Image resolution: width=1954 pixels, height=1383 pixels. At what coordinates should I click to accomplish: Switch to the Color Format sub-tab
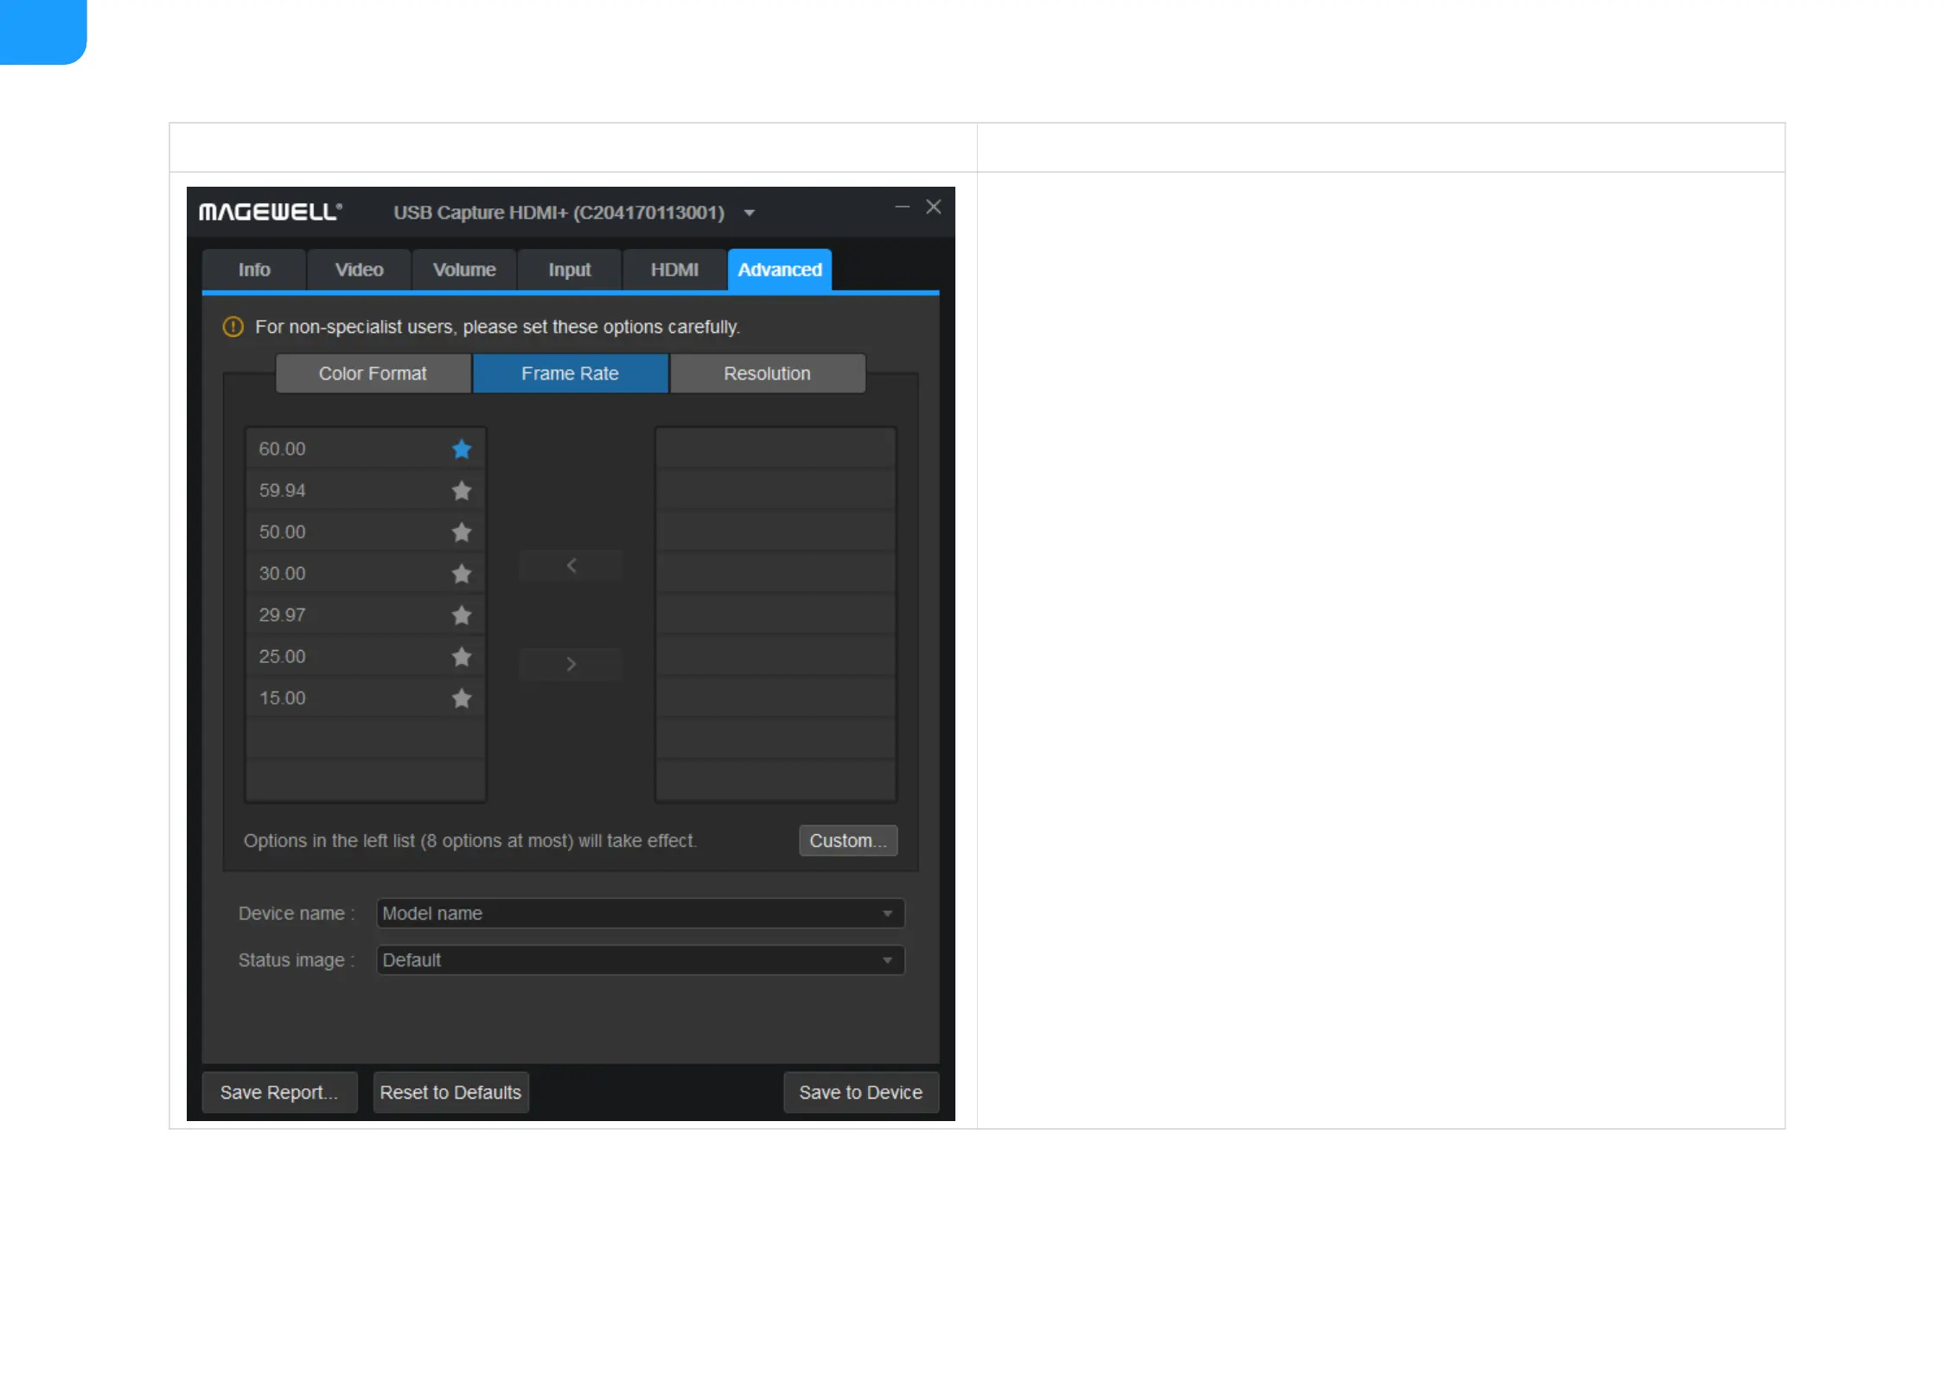(373, 374)
